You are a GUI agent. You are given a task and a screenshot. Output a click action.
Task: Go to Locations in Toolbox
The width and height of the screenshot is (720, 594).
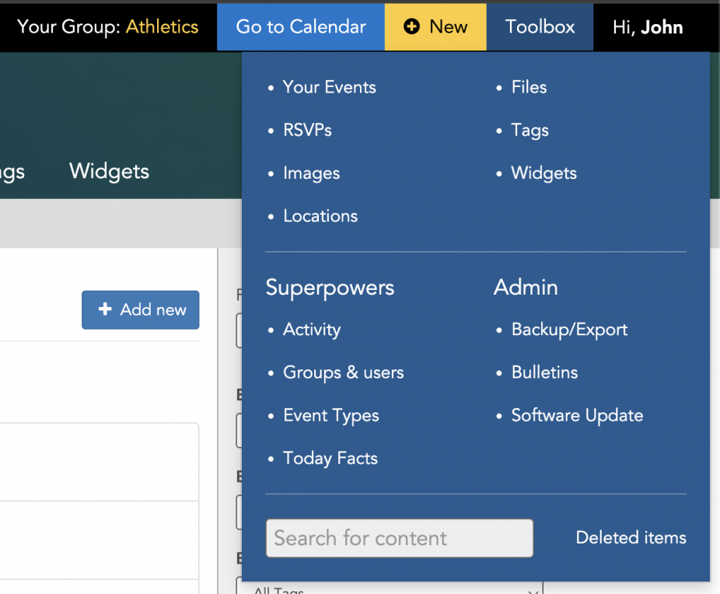(x=320, y=216)
